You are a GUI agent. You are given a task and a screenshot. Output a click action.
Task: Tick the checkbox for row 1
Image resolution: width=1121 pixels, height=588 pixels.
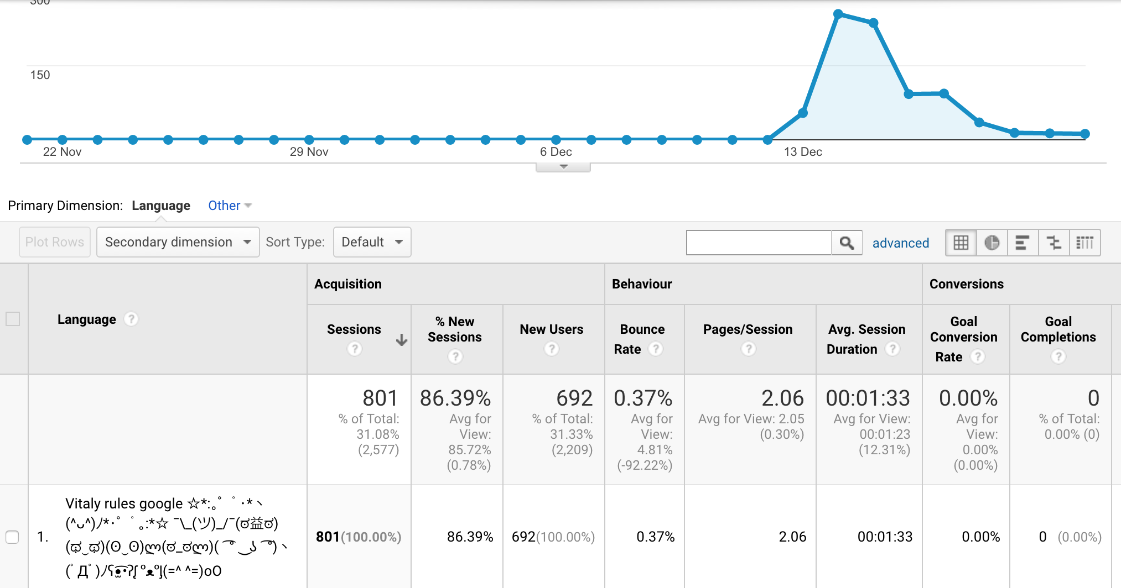click(12, 537)
